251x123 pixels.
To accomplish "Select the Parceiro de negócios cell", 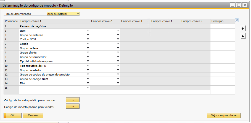I will 54,26.
